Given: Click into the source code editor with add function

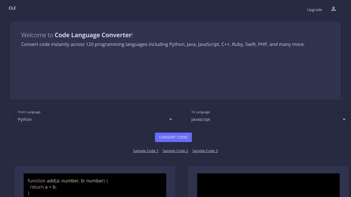Looking at the screenshot, I should pyautogui.click(x=95, y=185).
